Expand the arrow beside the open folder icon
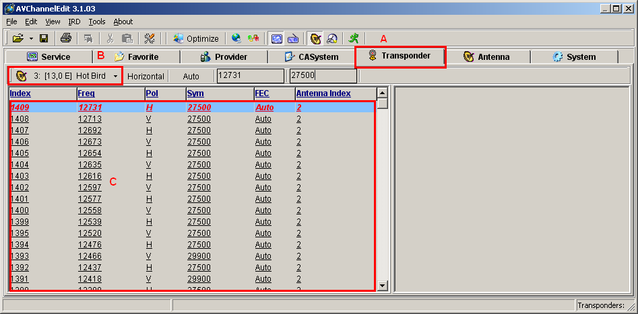638x314 pixels. (x=32, y=39)
